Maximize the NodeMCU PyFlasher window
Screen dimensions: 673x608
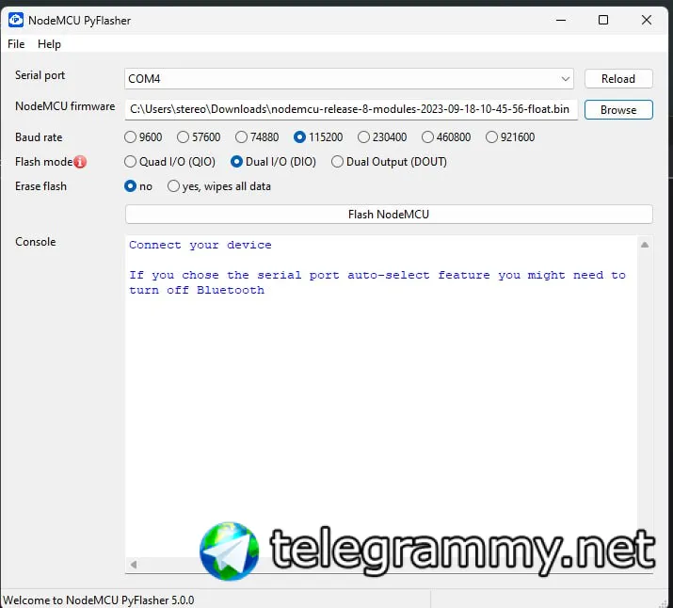pos(603,20)
